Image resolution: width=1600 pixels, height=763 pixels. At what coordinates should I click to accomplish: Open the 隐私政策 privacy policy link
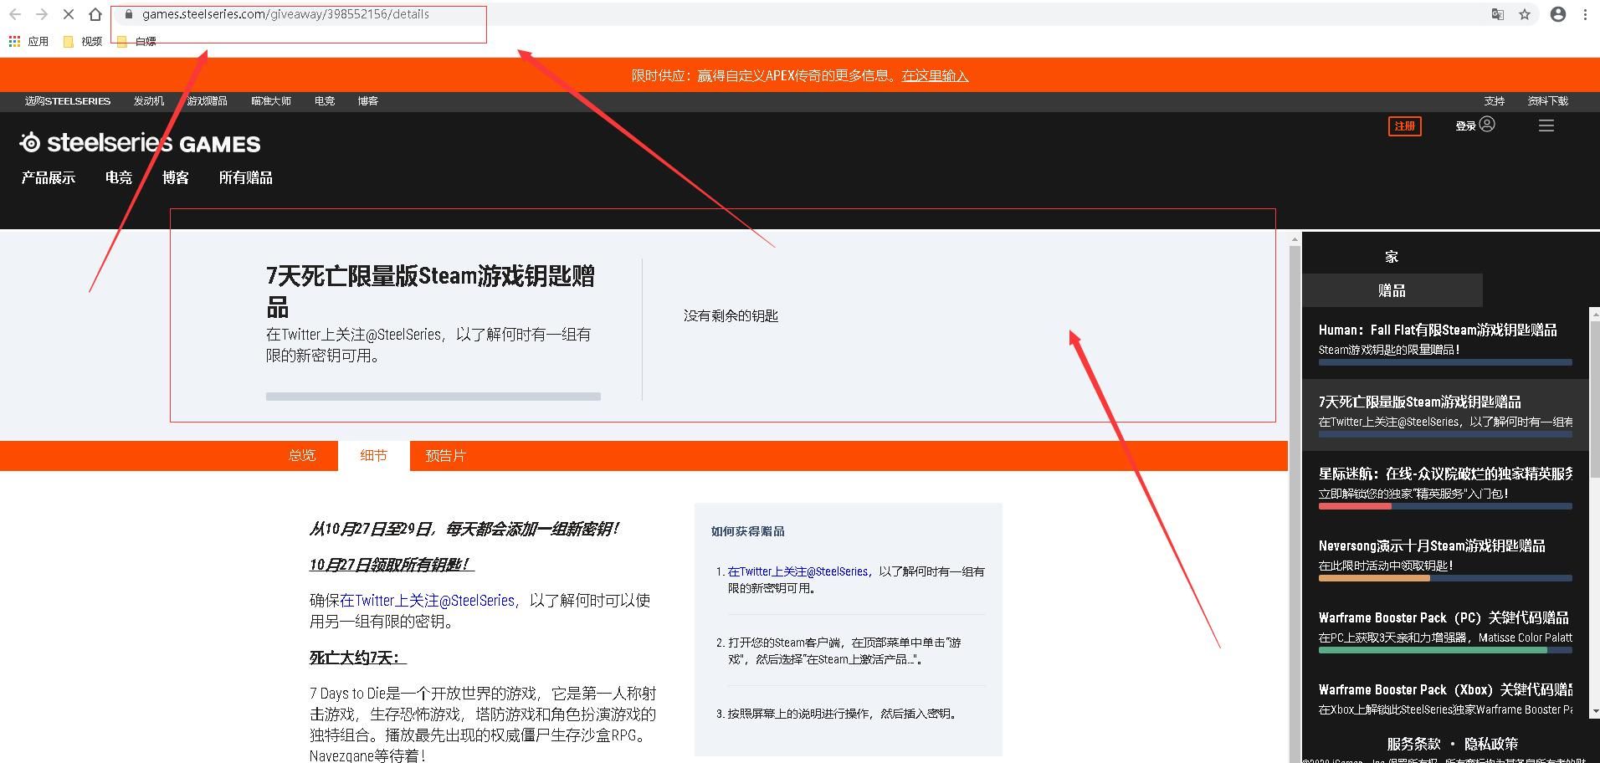click(1490, 744)
